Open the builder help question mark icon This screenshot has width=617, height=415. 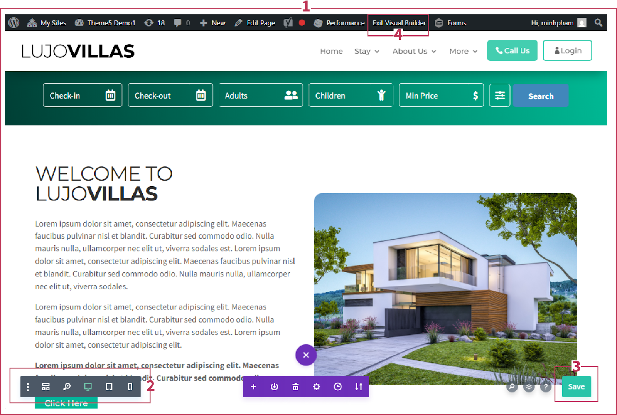[x=546, y=386]
